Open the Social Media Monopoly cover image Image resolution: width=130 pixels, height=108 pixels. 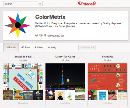pyautogui.click(x=23, y=77)
